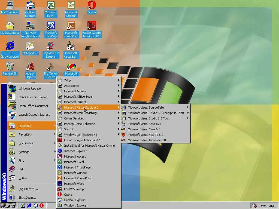Select Microsoft Visual Basic desktop shortcut

71,50
